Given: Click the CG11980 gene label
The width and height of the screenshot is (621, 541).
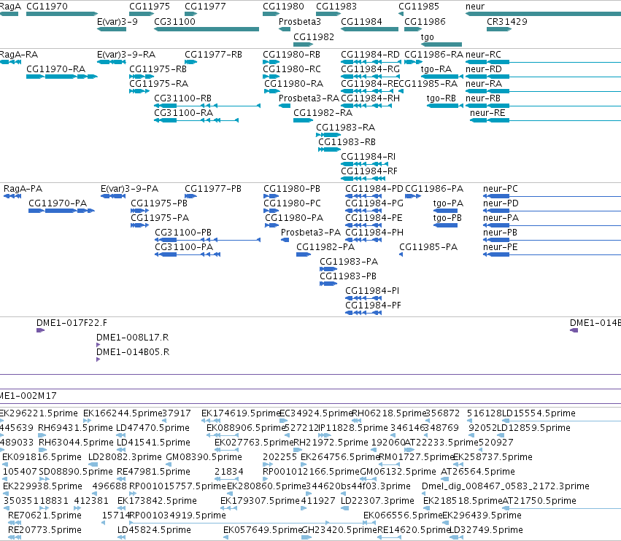Looking at the screenshot, I should [x=283, y=7].
